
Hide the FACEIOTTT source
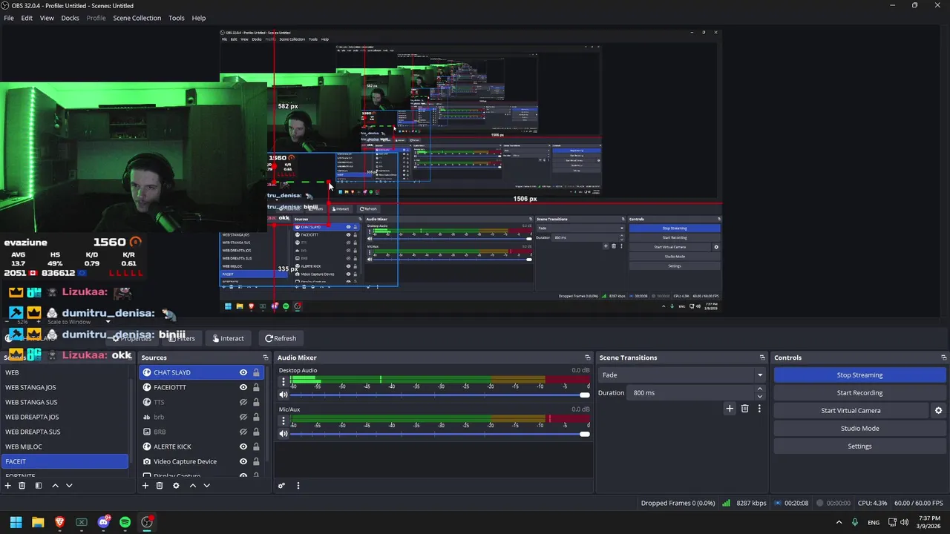[x=243, y=387]
